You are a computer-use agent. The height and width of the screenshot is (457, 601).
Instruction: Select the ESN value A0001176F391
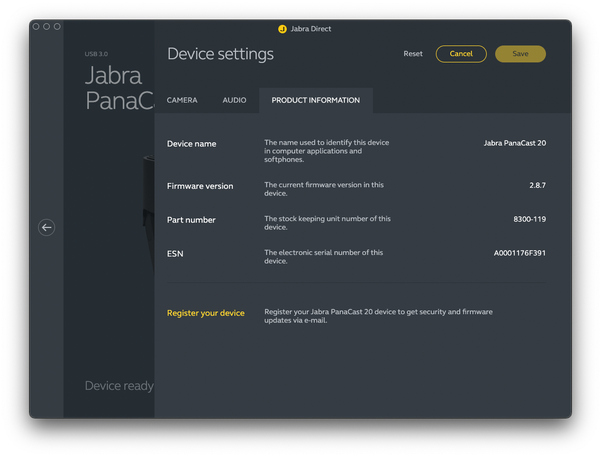[520, 253]
